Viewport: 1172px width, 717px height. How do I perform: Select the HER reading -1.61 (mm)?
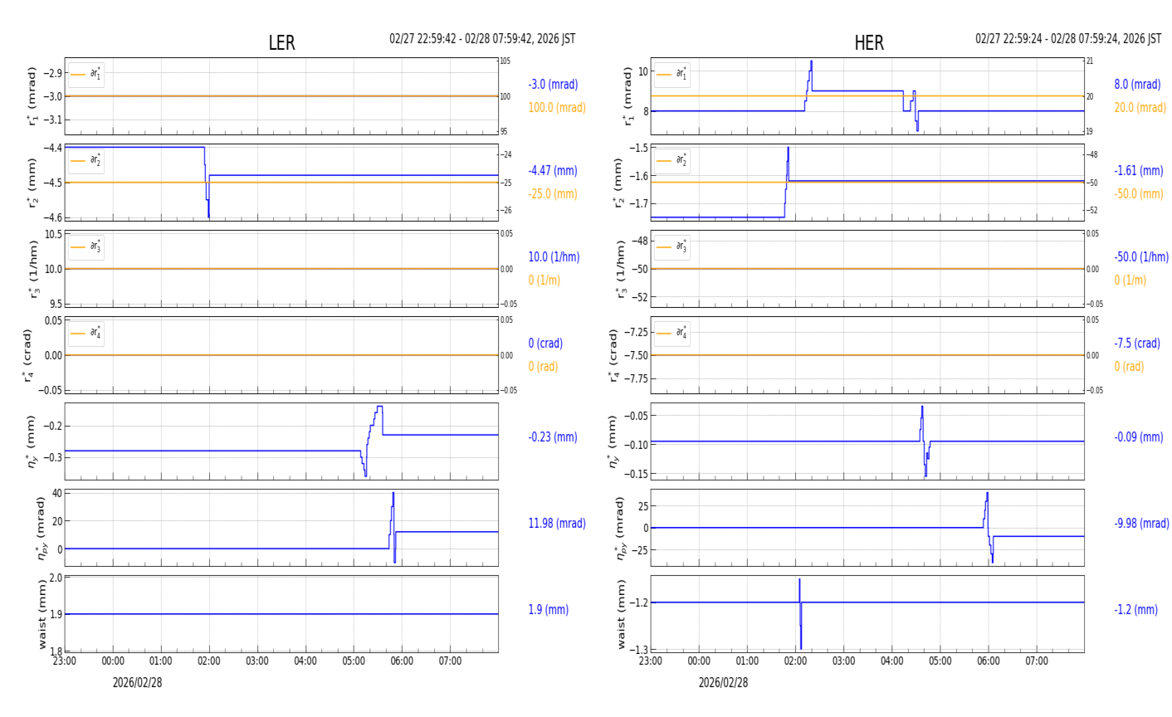[1138, 171]
